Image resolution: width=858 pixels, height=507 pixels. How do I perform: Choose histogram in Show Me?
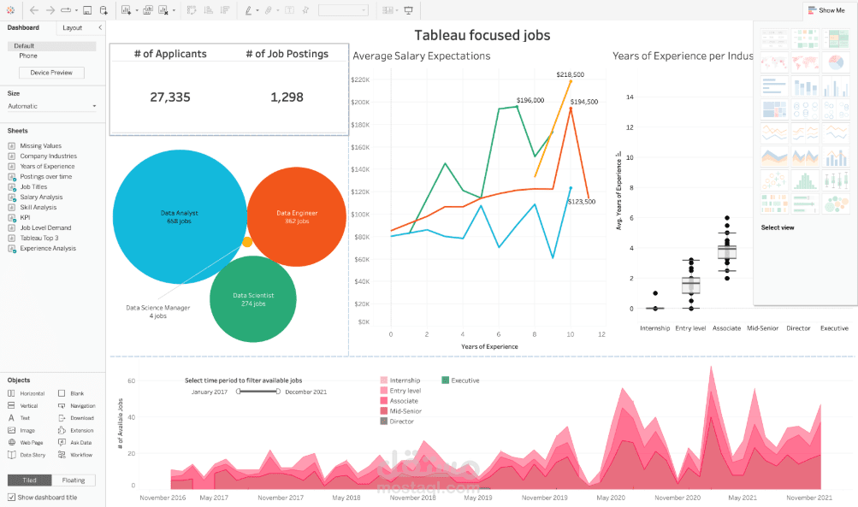pos(805,180)
